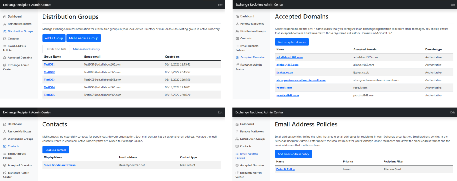Click the Add a Group button

54,38
